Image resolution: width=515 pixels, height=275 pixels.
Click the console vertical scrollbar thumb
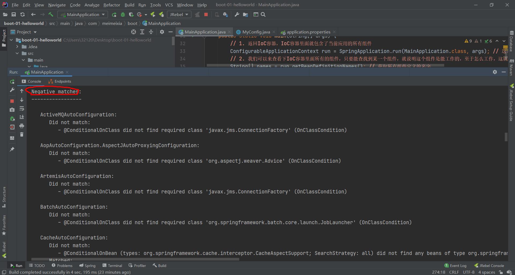click(506, 137)
